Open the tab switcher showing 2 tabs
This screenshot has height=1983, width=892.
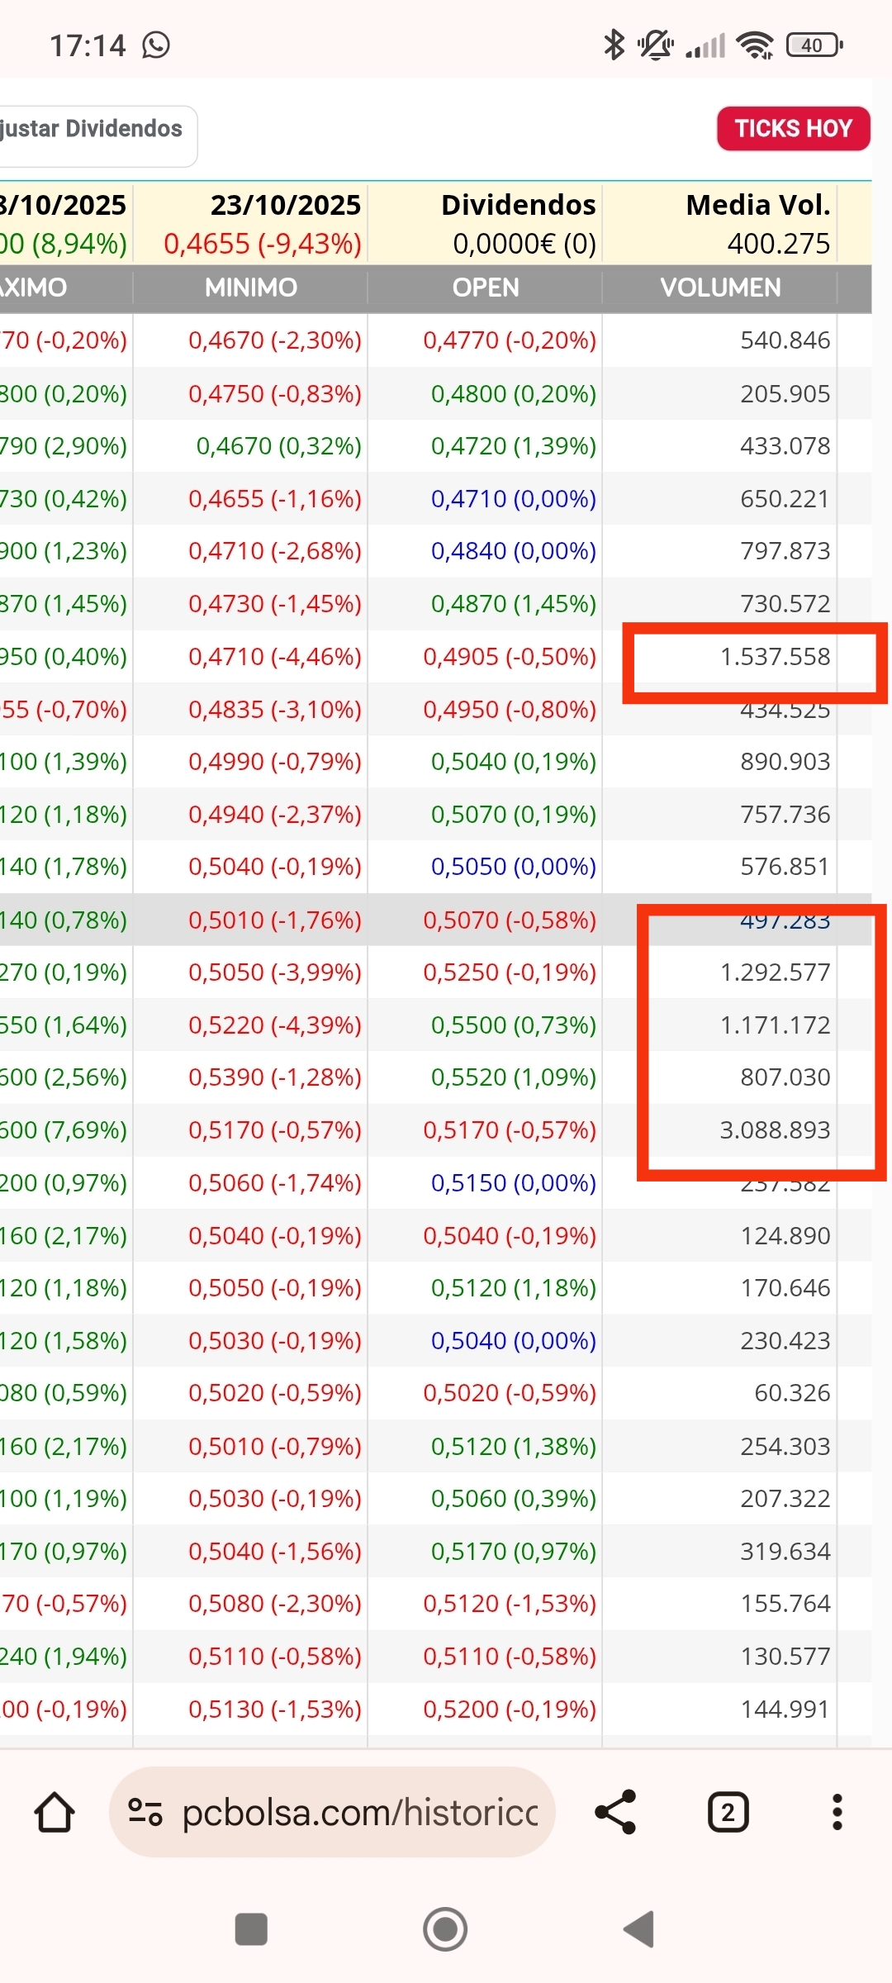728,1812
